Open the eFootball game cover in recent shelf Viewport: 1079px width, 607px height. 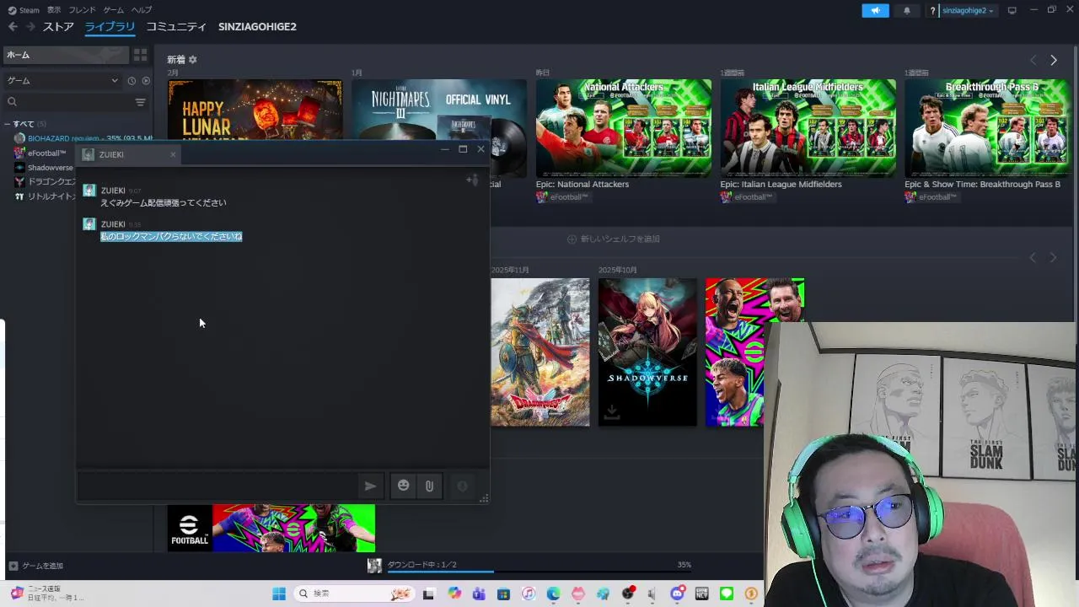click(754, 352)
